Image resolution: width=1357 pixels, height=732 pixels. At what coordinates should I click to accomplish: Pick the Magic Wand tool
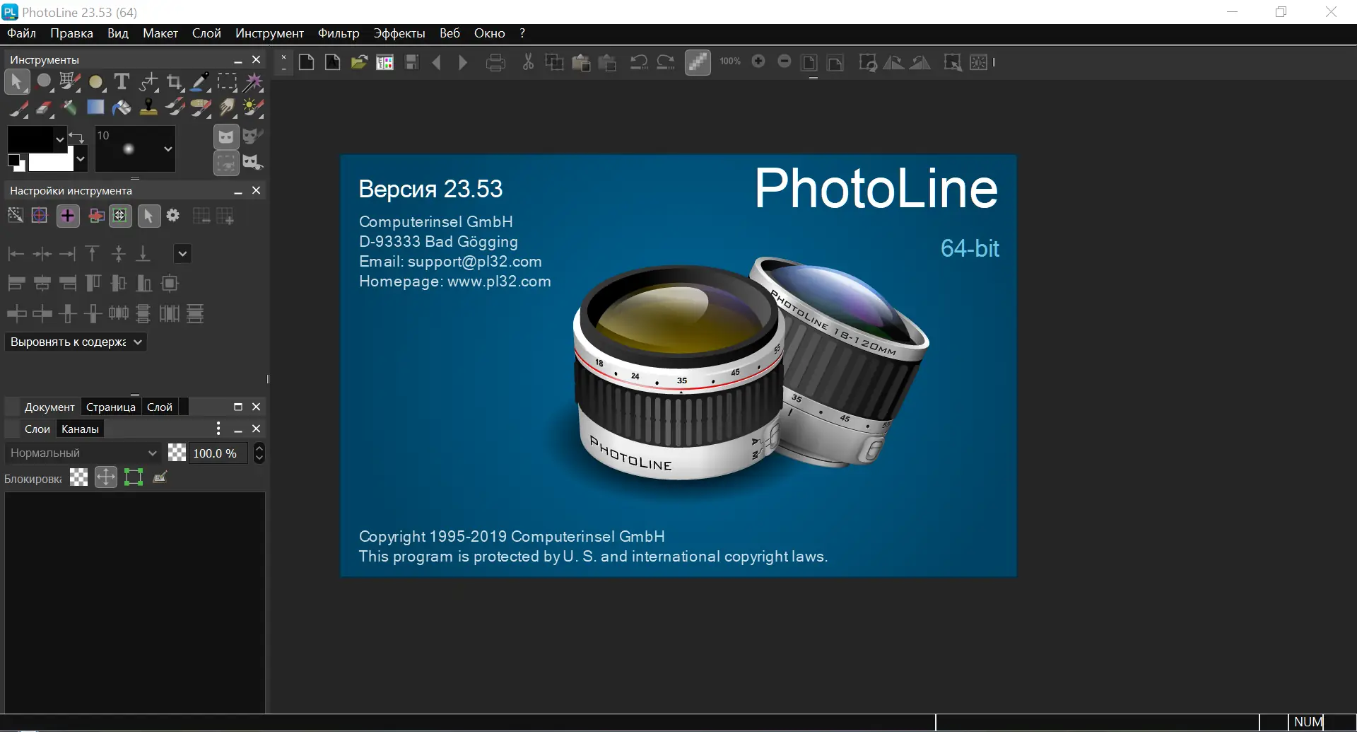(253, 82)
